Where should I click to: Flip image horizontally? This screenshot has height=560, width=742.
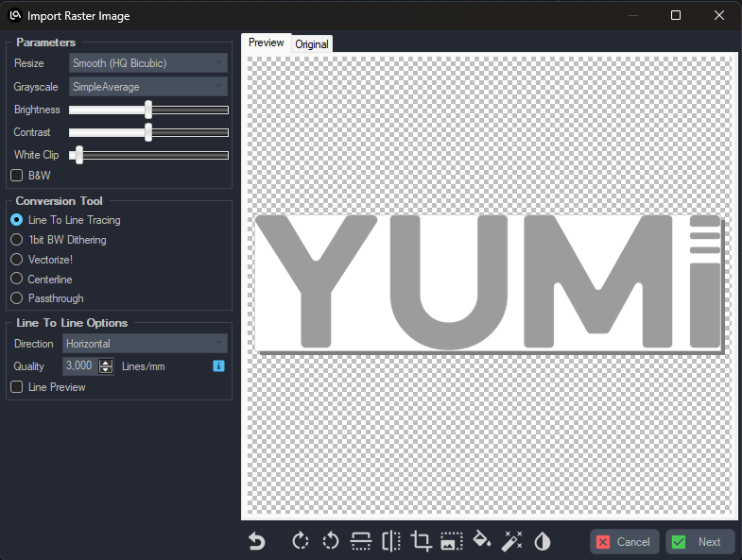(x=391, y=541)
